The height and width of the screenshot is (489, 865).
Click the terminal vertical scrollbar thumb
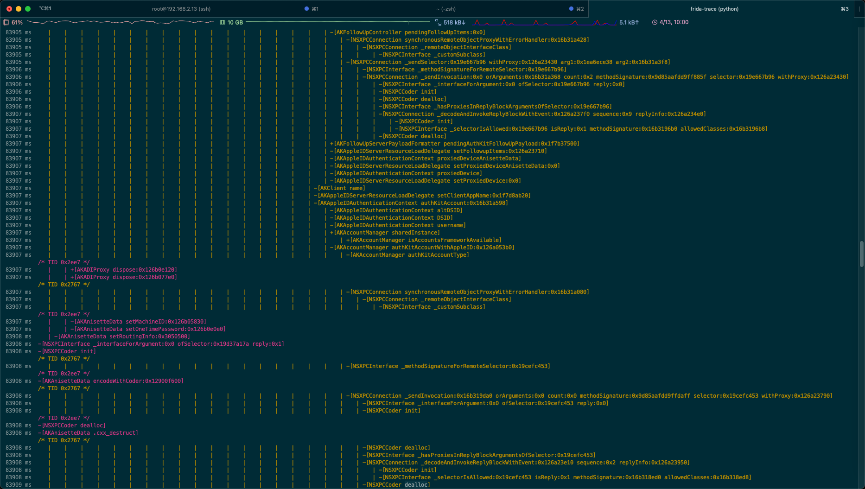[862, 254]
